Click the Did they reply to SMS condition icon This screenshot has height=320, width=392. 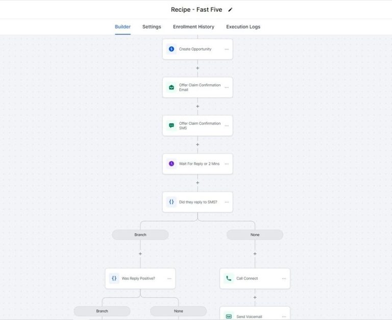pos(171,202)
